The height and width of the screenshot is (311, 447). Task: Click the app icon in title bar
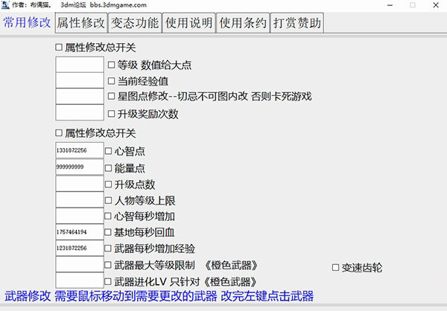point(5,5)
